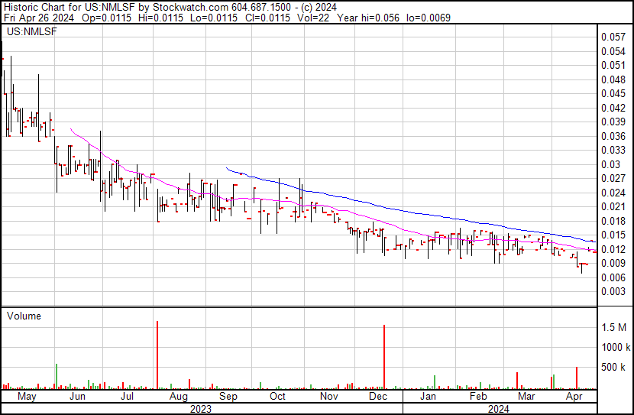Click the 0.003 price axis label
This screenshot has width=634, height=415.
[613, 292]
